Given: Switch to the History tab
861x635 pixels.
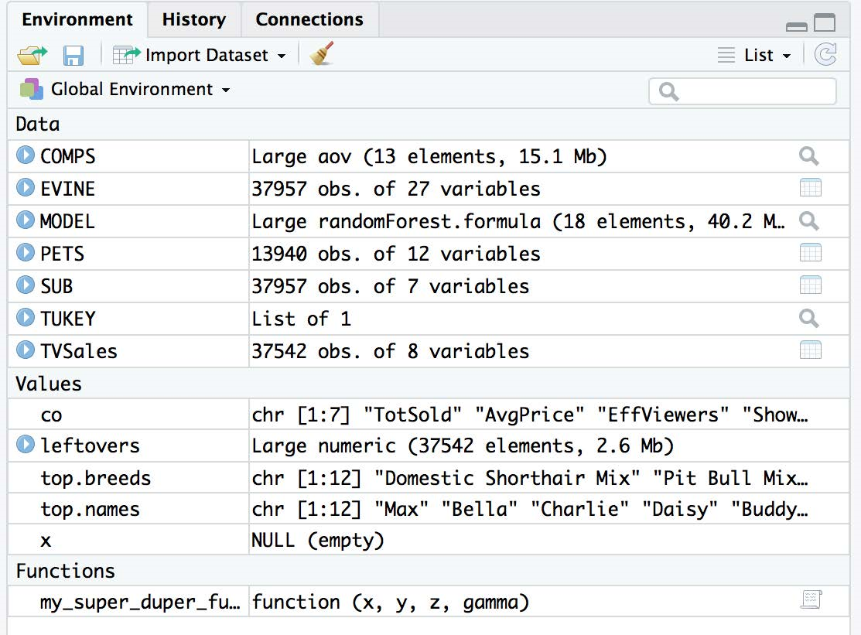Looking at the screenshot, I should click(193, 19).
